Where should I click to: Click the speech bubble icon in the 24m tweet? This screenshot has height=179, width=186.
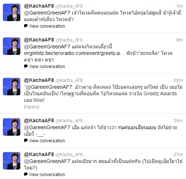pyautogui.click(x=26, y=140)
